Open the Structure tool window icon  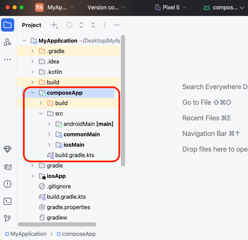[x=8, y=42]
